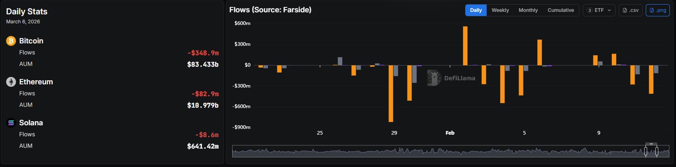This screenshot has width=676, height=167.
Task: Click the Bitcoin logo icon
Action: 11,41
